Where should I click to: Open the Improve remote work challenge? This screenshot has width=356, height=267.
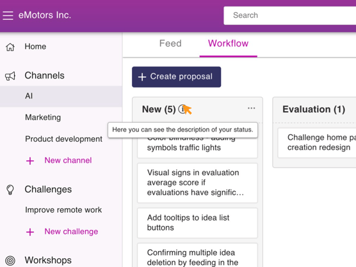point(63,210)
